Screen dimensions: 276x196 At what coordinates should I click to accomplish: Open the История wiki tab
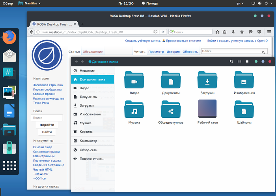(173, 52)
